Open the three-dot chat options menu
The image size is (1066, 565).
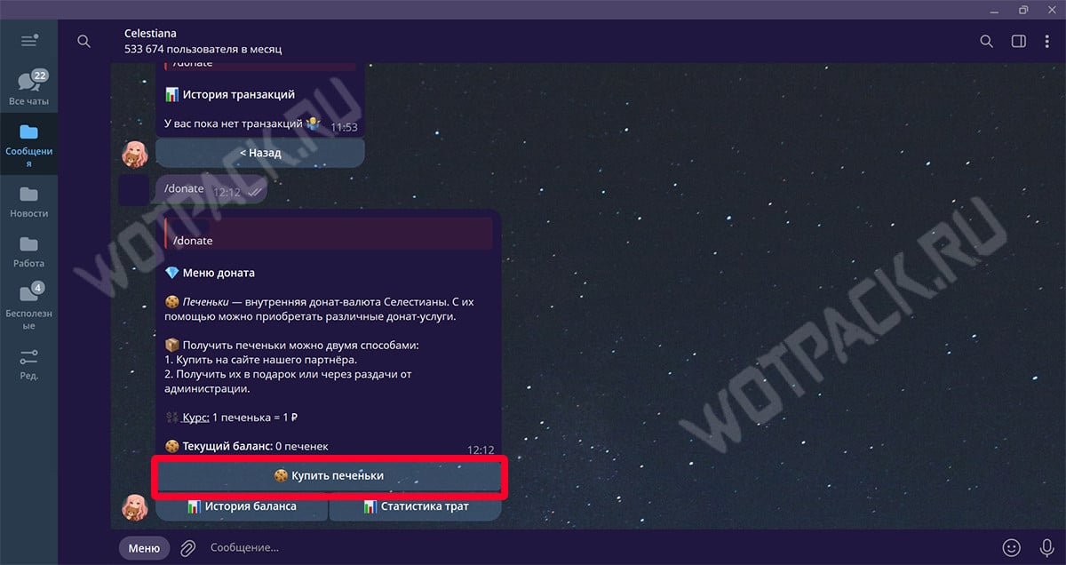tap(1047, 41)
